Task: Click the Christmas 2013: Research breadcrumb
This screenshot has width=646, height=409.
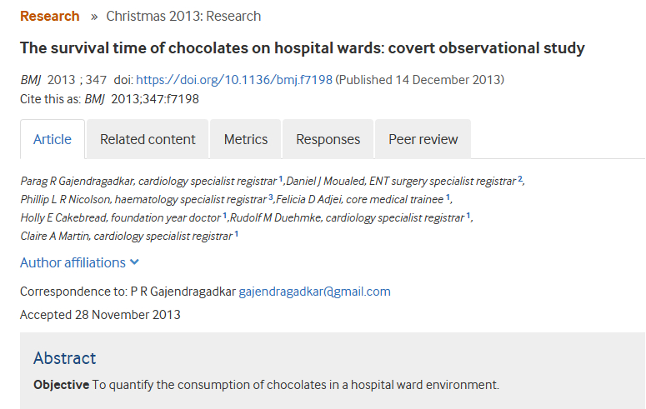Action: (183, 16)
